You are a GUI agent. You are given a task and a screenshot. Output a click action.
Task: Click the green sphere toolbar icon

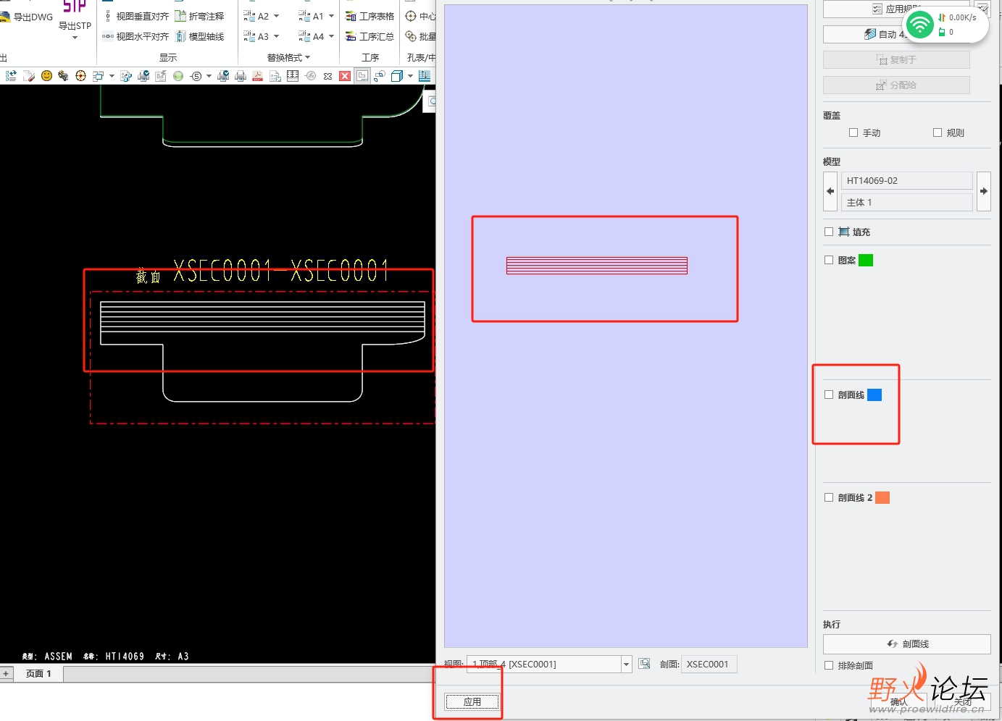click(178, 76)
